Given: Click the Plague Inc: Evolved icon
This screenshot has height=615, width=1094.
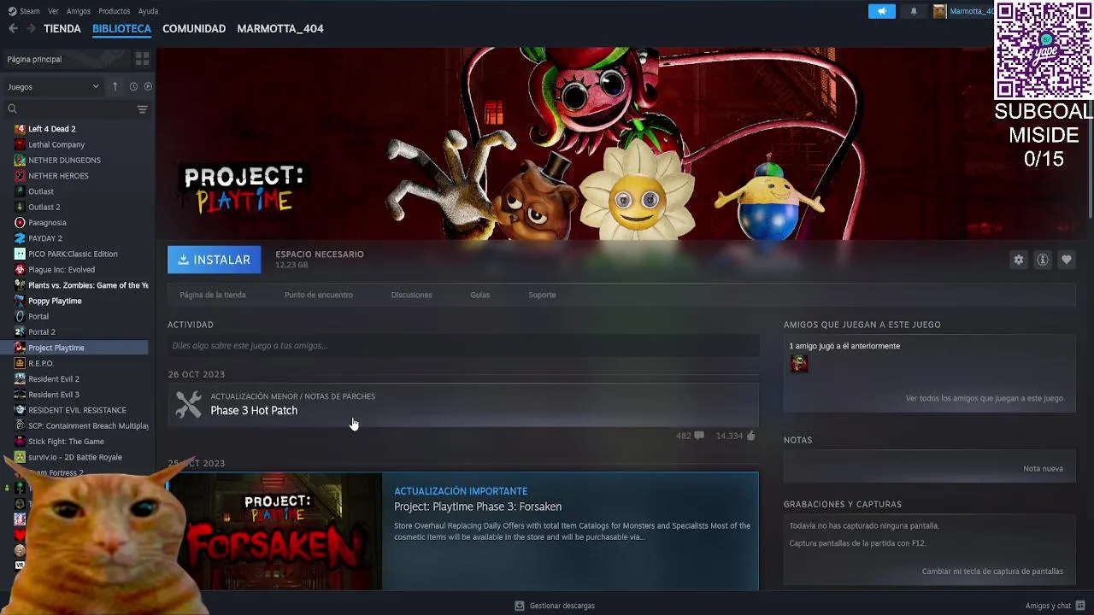Looking at the screenshot, I should tap(20, 270).
